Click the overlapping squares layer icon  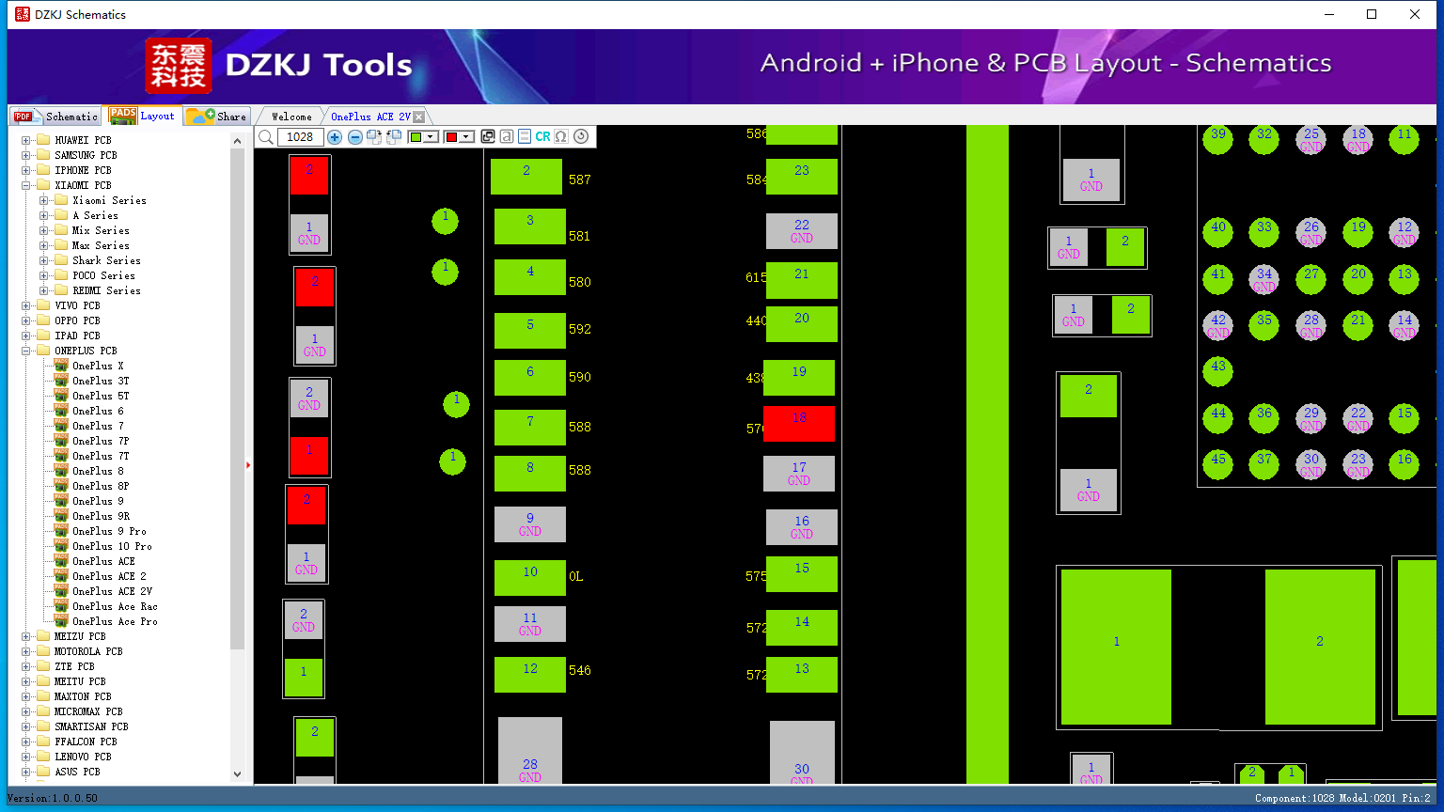[x=488, y=137]
